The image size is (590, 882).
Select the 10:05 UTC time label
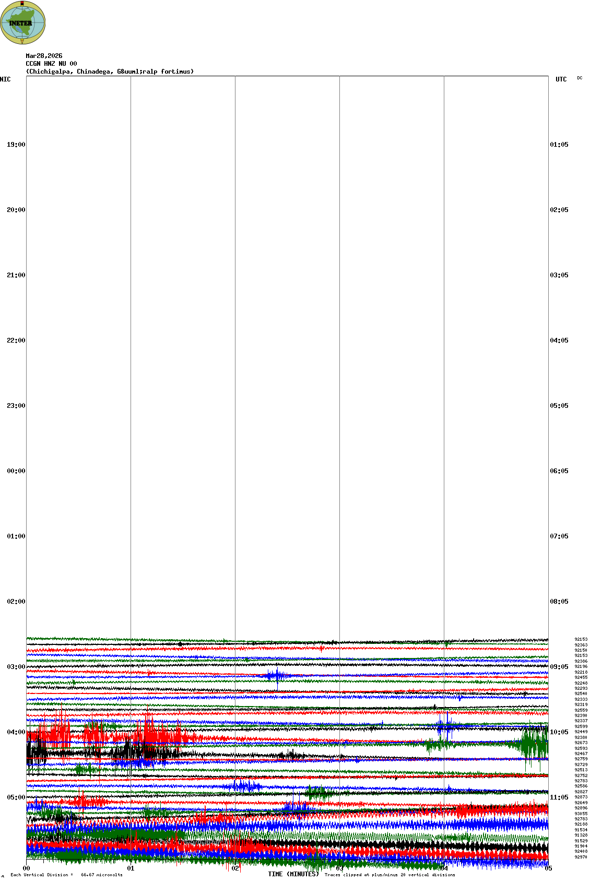pyautogui.click(x=559, y=732)
